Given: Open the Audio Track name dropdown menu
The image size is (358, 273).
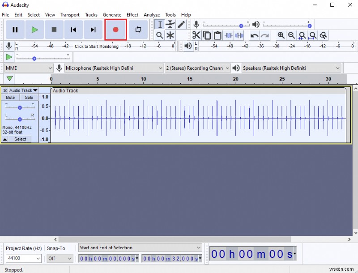Looking at the screenshot, I should click(x=23, y=90).
